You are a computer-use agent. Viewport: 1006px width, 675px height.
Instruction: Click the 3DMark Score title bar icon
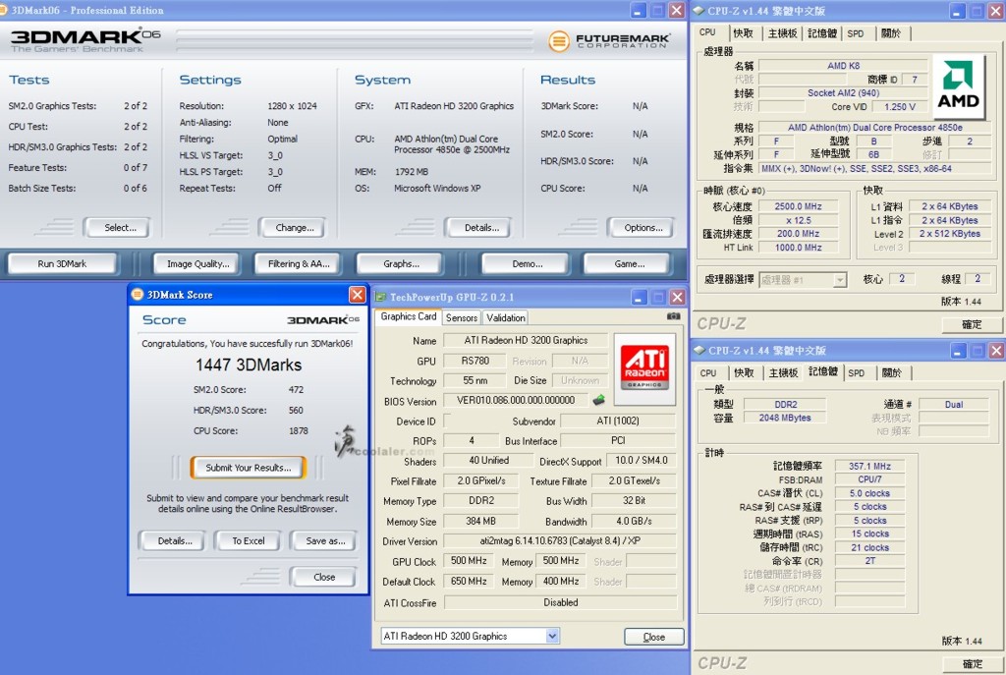(138, 295)
